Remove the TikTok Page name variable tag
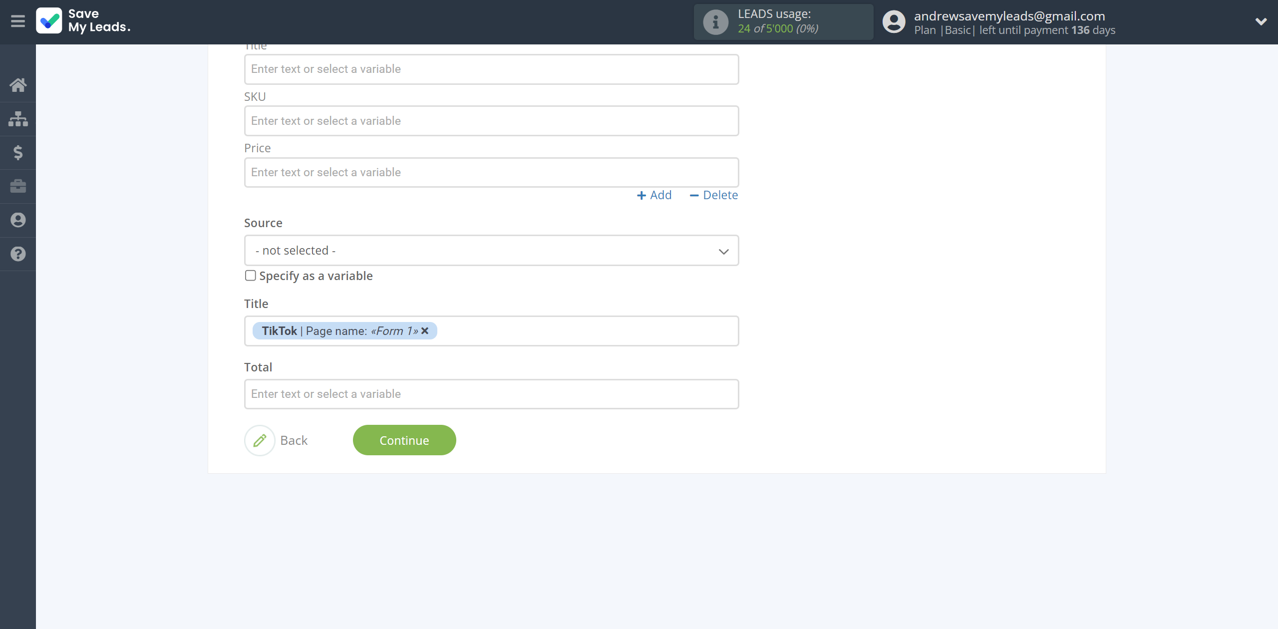 point(425,330)
